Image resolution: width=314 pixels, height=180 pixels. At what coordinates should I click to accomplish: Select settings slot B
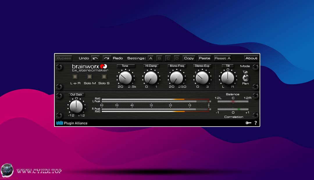tap(159, 58)
